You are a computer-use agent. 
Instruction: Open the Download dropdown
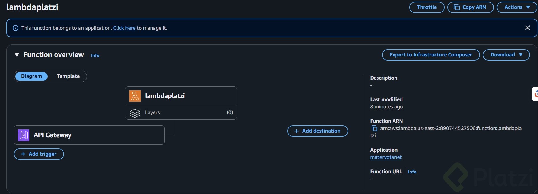pos(506,55)
